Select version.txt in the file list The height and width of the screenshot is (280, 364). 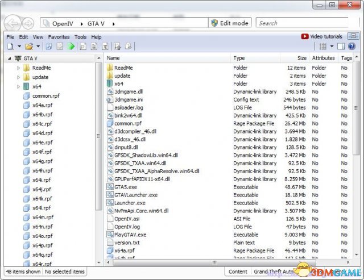point(127,243)
